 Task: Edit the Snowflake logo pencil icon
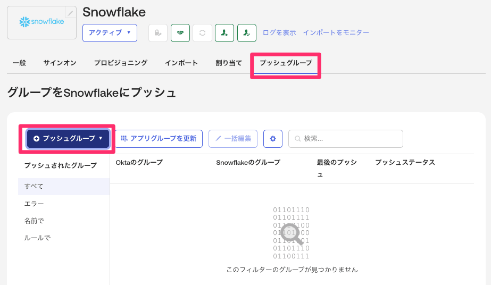(70, 13)
